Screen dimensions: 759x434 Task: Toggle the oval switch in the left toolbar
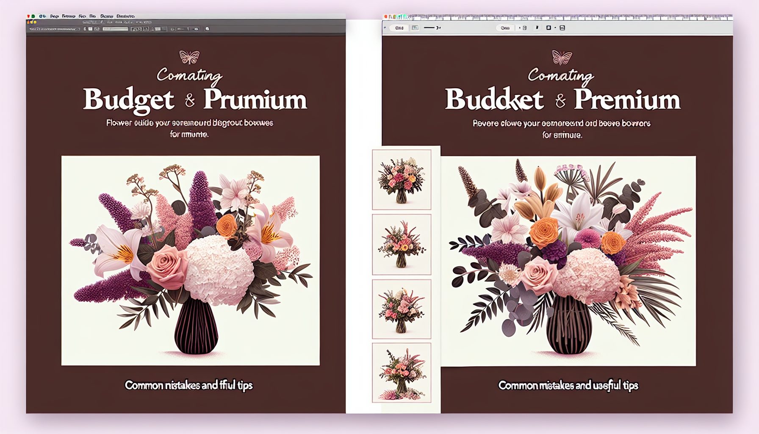point(196,29)
